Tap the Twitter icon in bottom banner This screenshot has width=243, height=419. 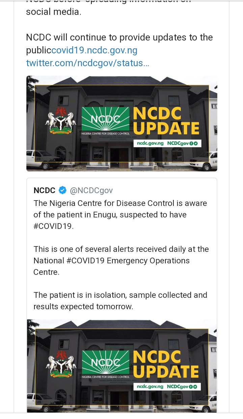coord(195,387)
